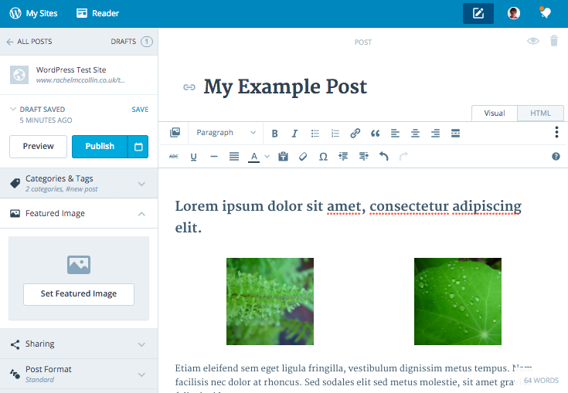This screenshot has width=568, height=393.
Task: Apply blockquote formatting
Action: coord(376,134)
